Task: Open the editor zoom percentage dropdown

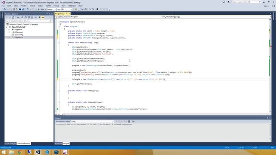Action: click(59, 114)
